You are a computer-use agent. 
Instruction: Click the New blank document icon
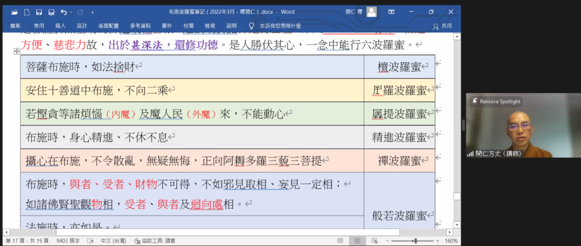click(27, 11)
